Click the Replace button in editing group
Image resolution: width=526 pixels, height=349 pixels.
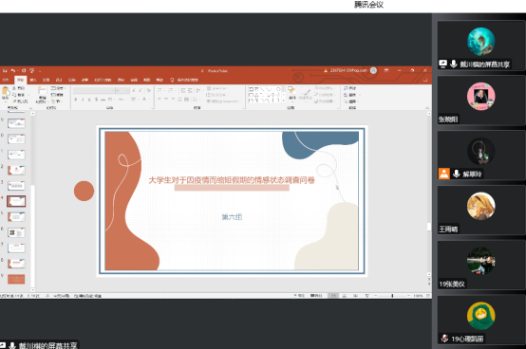click(350, 95)
